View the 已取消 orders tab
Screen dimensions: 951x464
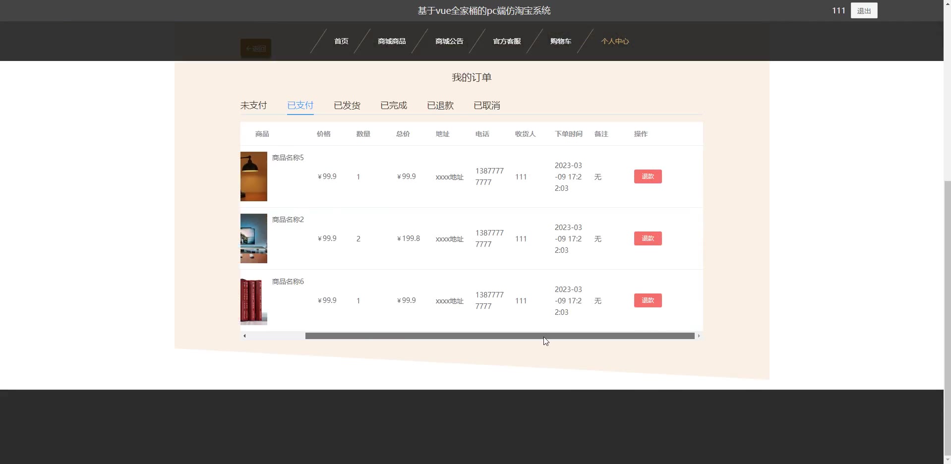point(487,105)
